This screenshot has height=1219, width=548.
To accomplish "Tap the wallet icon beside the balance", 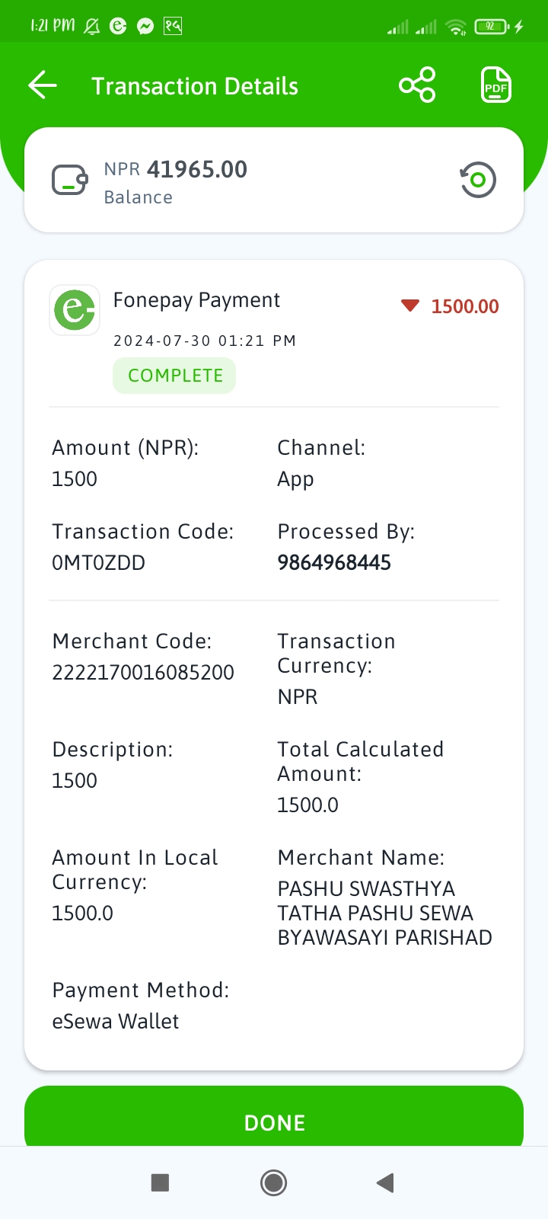I will pos(70,181).
